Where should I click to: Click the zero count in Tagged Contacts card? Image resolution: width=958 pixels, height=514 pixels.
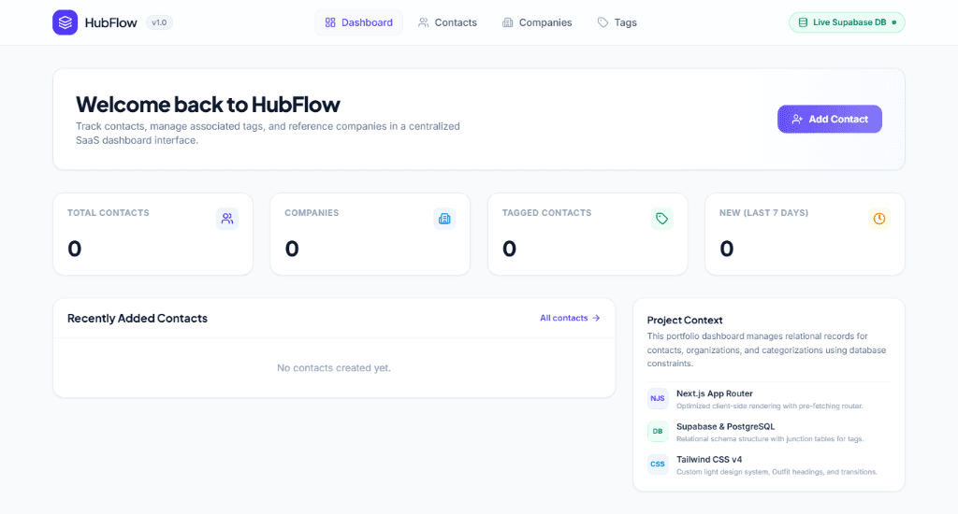[509, 250]
